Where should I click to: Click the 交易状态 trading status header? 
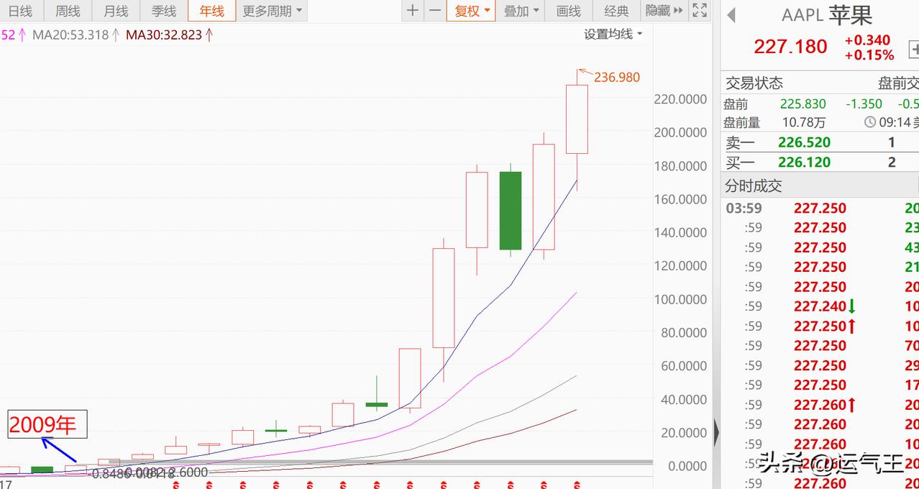point(754,83)
